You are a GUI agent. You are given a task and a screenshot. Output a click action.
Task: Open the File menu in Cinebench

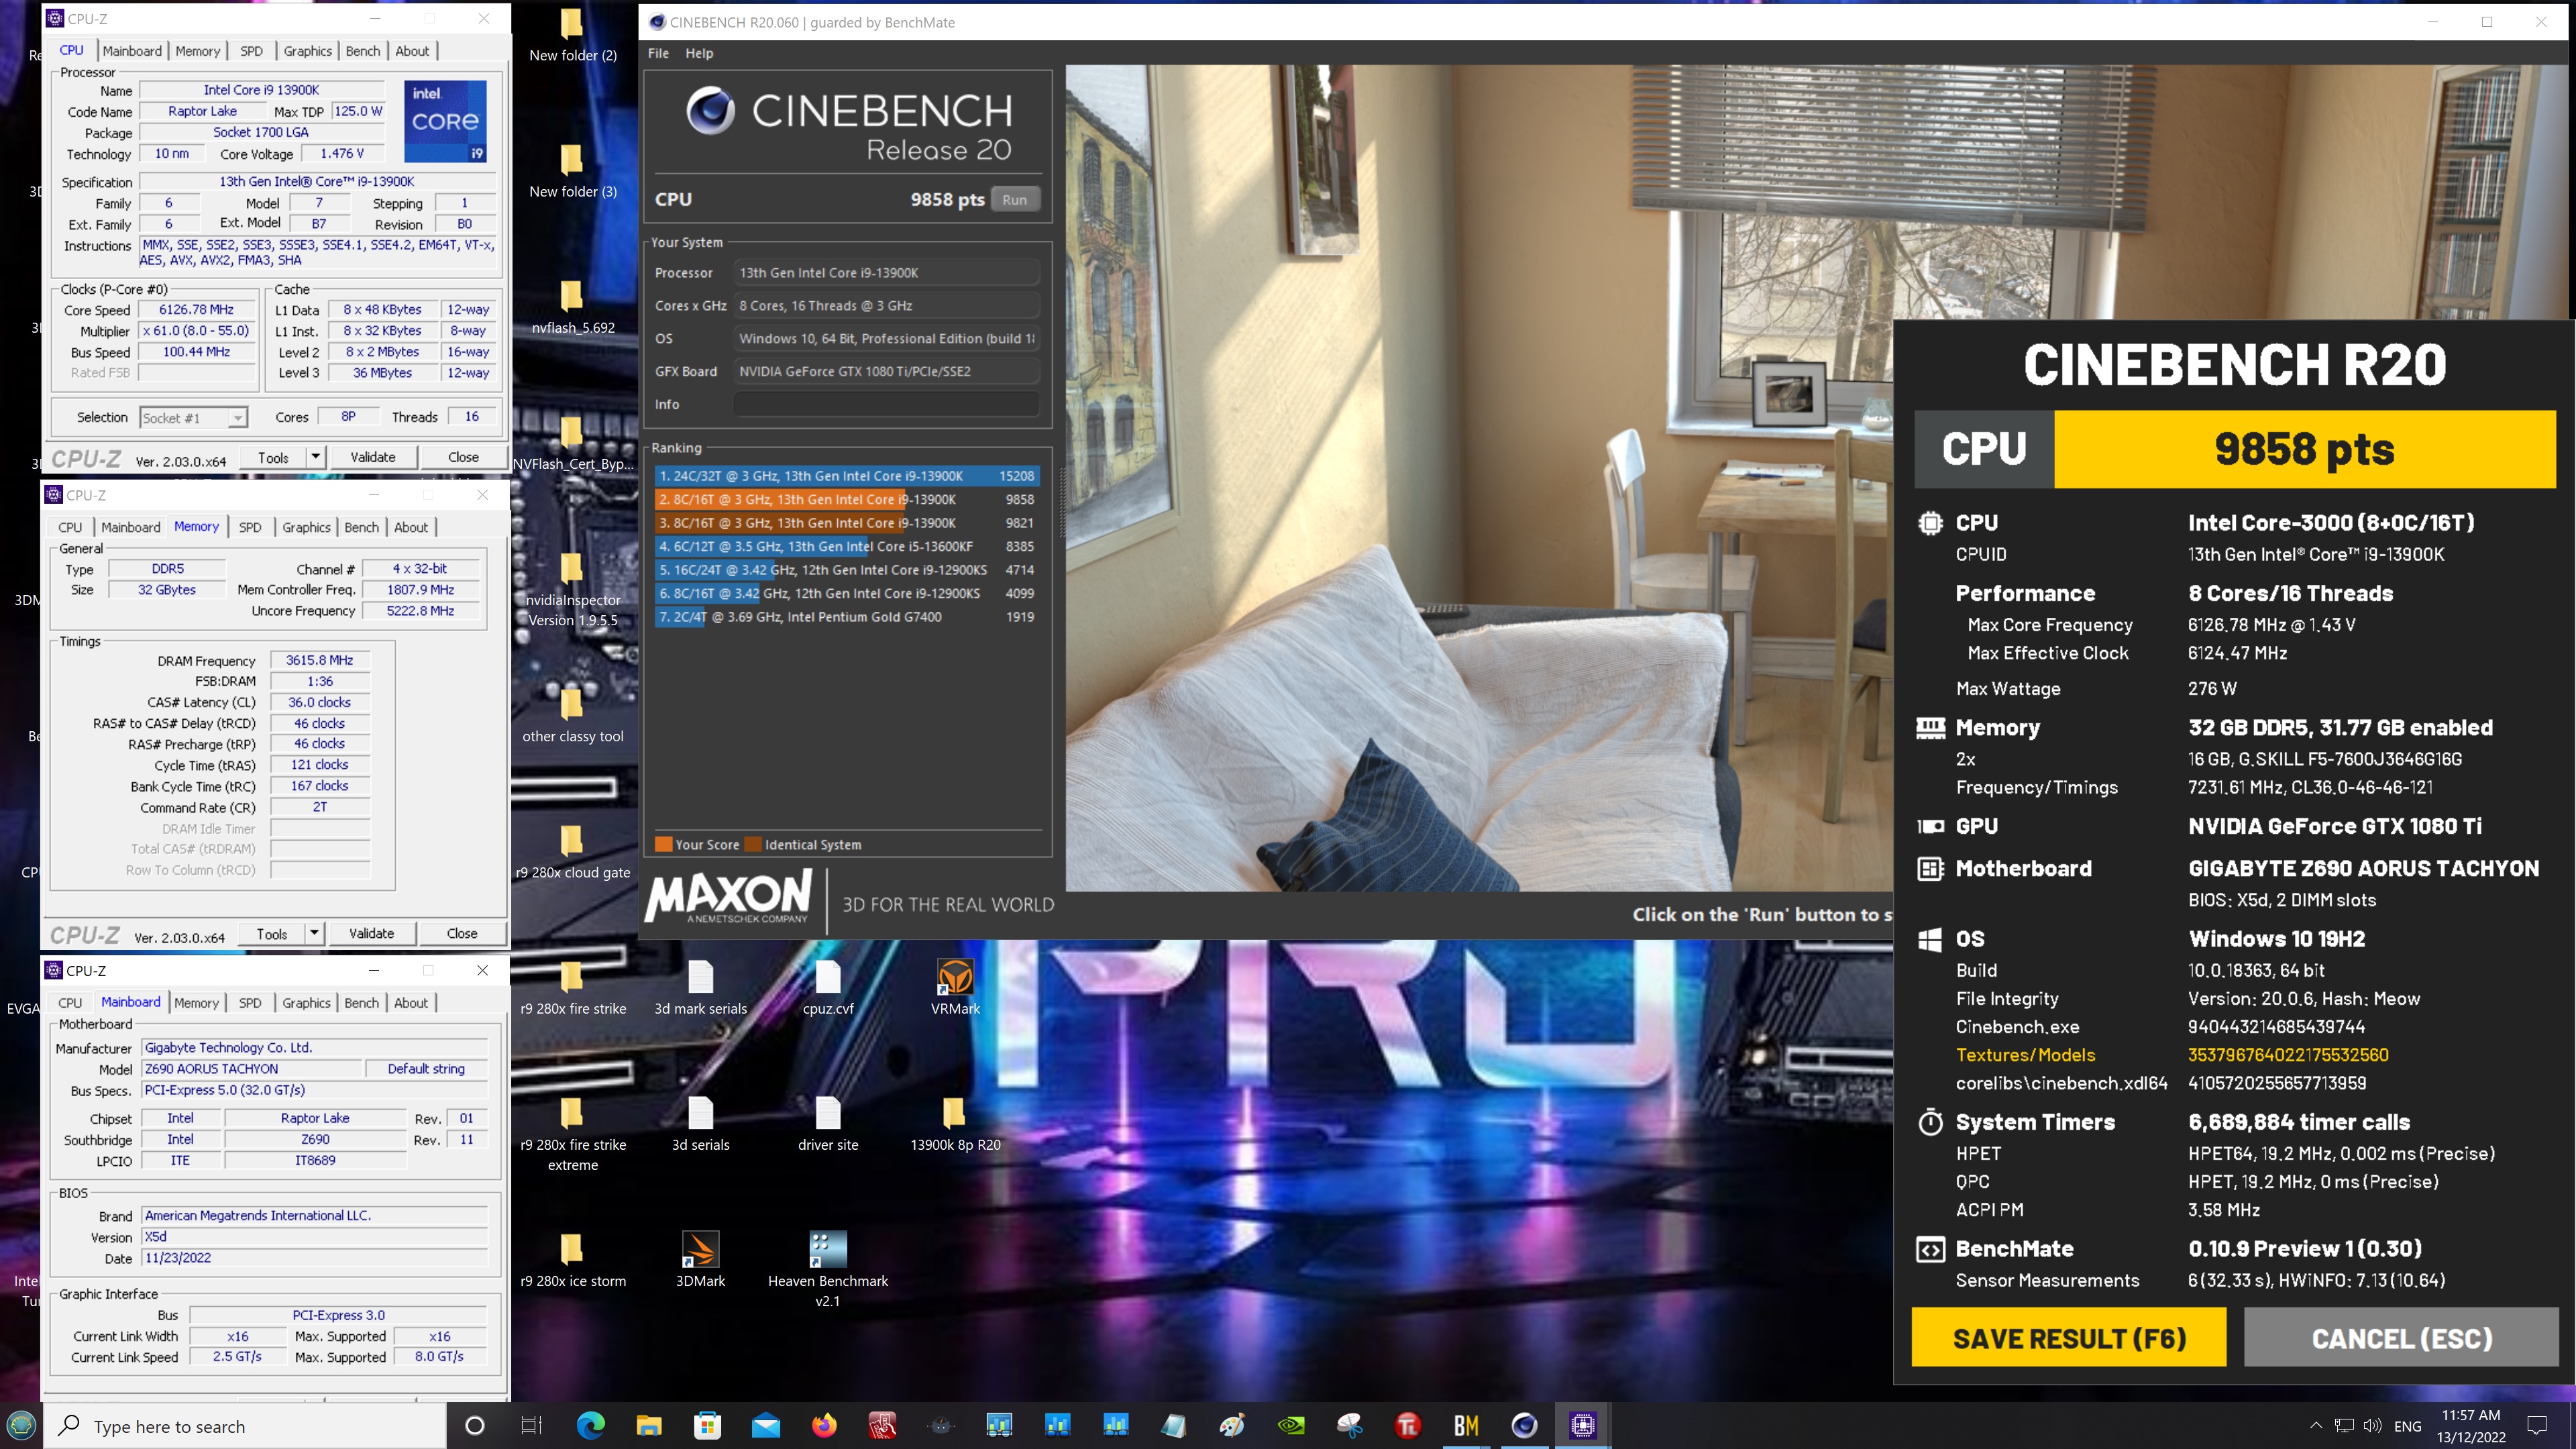point(658,53)
